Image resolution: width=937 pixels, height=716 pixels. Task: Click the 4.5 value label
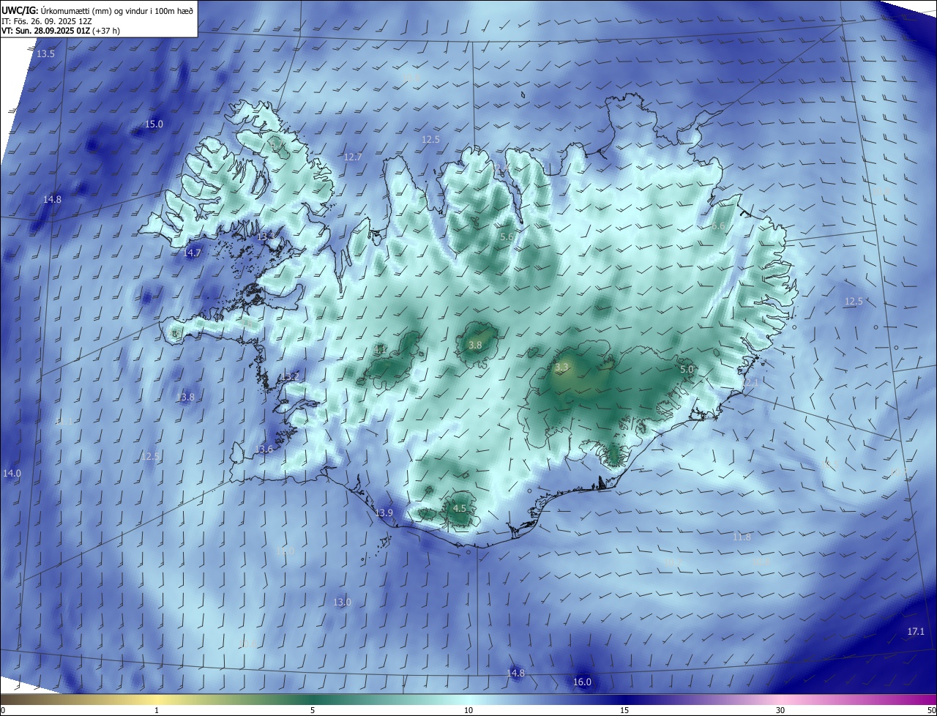click(460, 509)
